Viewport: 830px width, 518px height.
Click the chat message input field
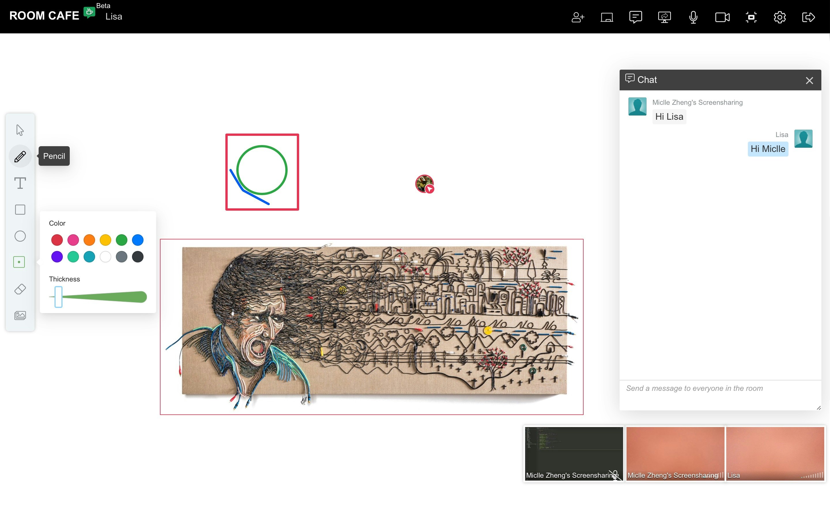(x=720, y=394)
